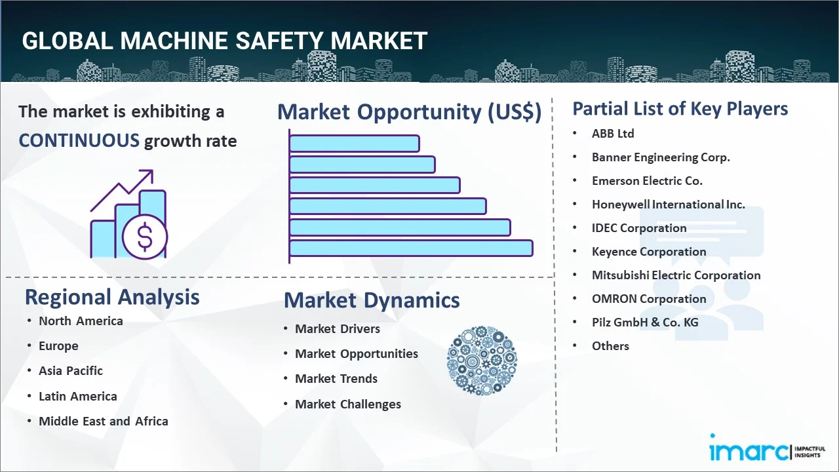The width and height of the screenshot is (839, 472).
Task: Click the Market Opportunity (US$) heading
Action: pyautogui.click(x=409, y=112)
